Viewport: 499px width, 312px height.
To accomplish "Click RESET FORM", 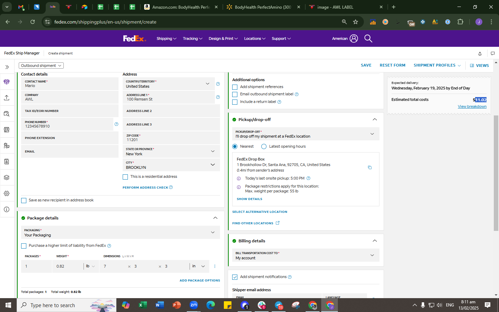I will click(x=392, y=65).
